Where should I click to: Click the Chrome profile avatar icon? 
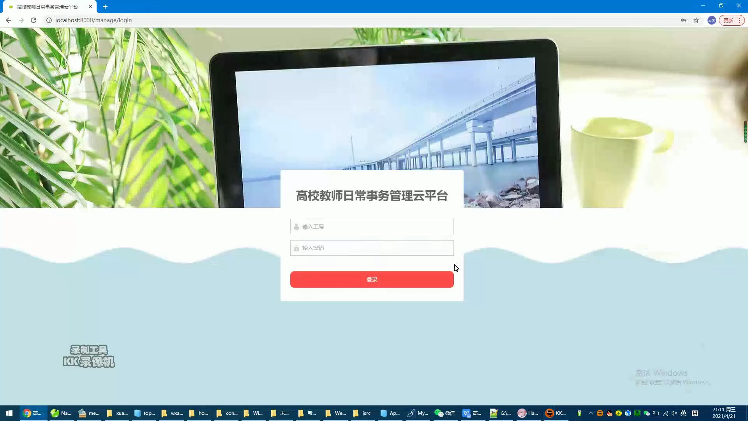coord(711,20)
